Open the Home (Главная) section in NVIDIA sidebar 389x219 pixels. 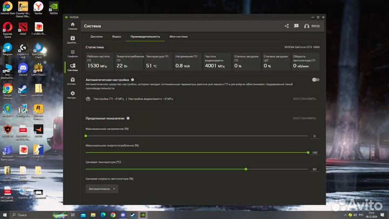(72, 26)
